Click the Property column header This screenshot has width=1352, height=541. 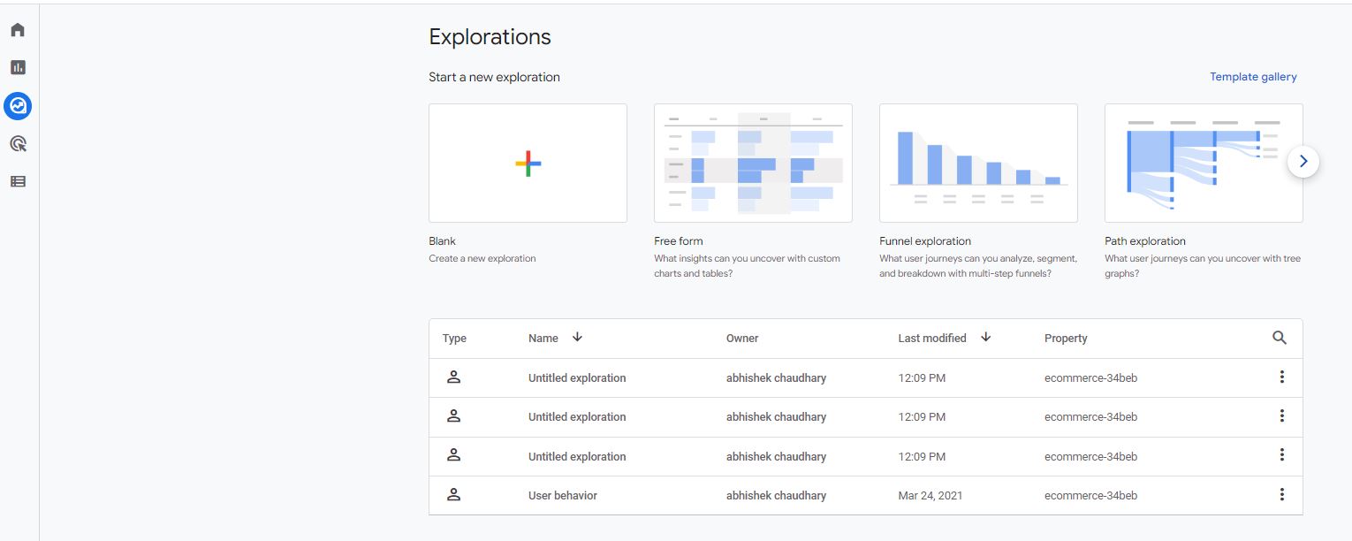tap(1066, 339)
